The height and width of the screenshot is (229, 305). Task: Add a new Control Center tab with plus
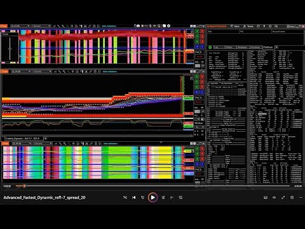tap(276, 47)
